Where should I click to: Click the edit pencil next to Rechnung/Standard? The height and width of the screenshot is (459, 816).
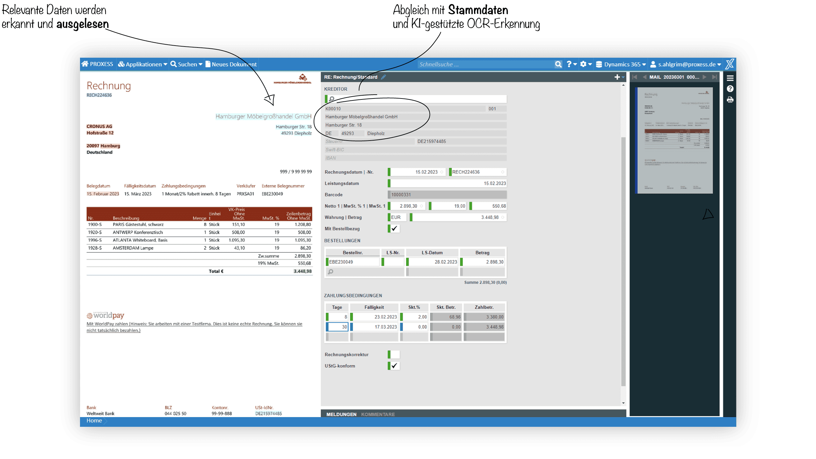[x=383, y=77]
